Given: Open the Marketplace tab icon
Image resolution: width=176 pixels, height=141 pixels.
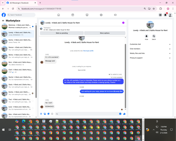Looking at the screenshot, I should coord(87,15).
